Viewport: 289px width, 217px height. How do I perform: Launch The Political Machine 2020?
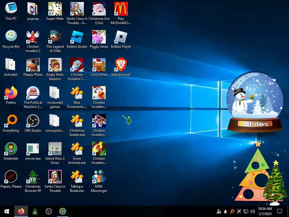click(33, 97)
